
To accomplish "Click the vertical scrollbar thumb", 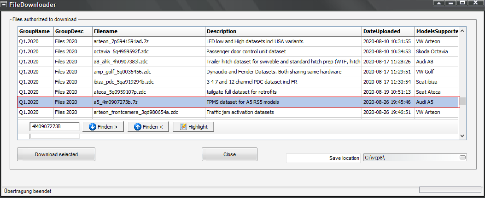I will tap(462, 101).
